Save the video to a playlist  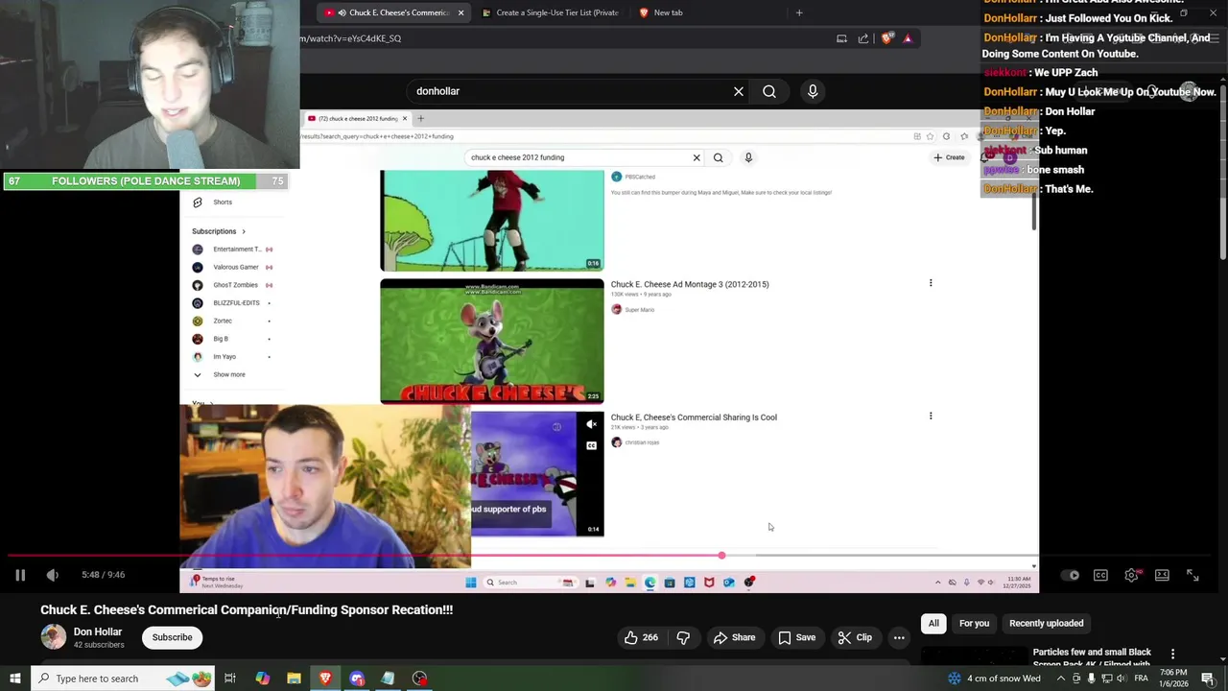point(796,637)
